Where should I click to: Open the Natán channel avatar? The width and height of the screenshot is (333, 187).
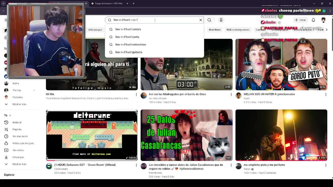click(239, 166)
